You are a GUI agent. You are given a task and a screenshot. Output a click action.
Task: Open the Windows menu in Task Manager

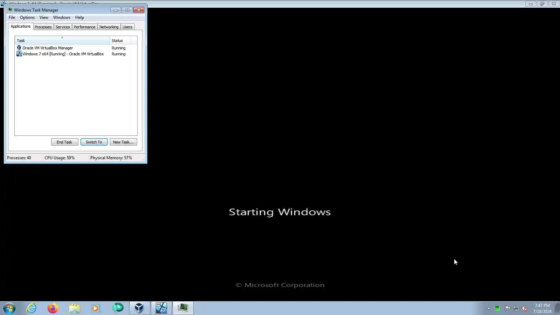click(x=62, y=17)
